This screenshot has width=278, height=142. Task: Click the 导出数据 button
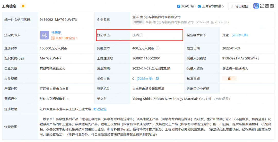[x=240, y=6]
